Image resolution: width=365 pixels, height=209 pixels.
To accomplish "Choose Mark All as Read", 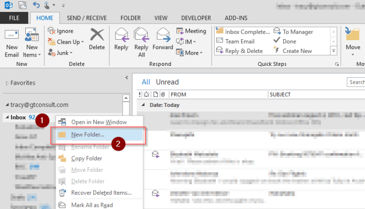I will pos(99,205).
